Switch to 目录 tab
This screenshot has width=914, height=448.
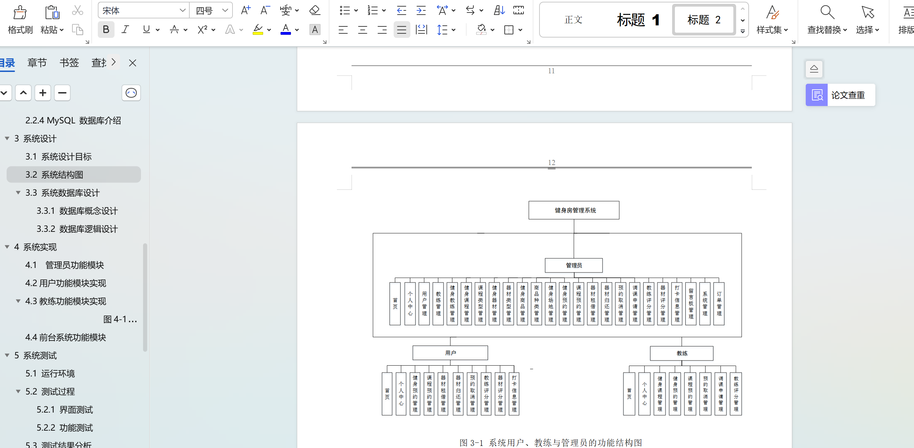pos(7,63)
